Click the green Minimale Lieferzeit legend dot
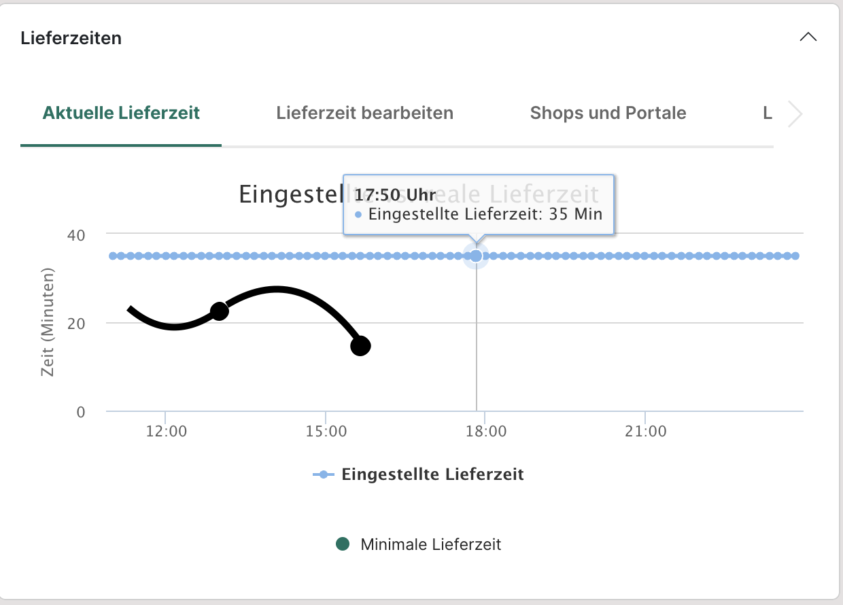Screen dimensions: 843x605 pyautogui.click(x=343, y=544)
